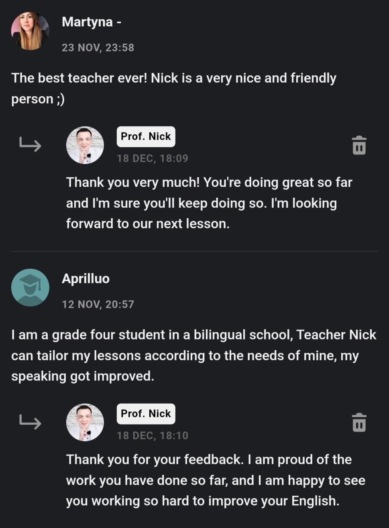Click reply arrow icon below Aprilluo's review
Image resolution: width=389 pixels, height=528 pixels.
tap(30, 421)
